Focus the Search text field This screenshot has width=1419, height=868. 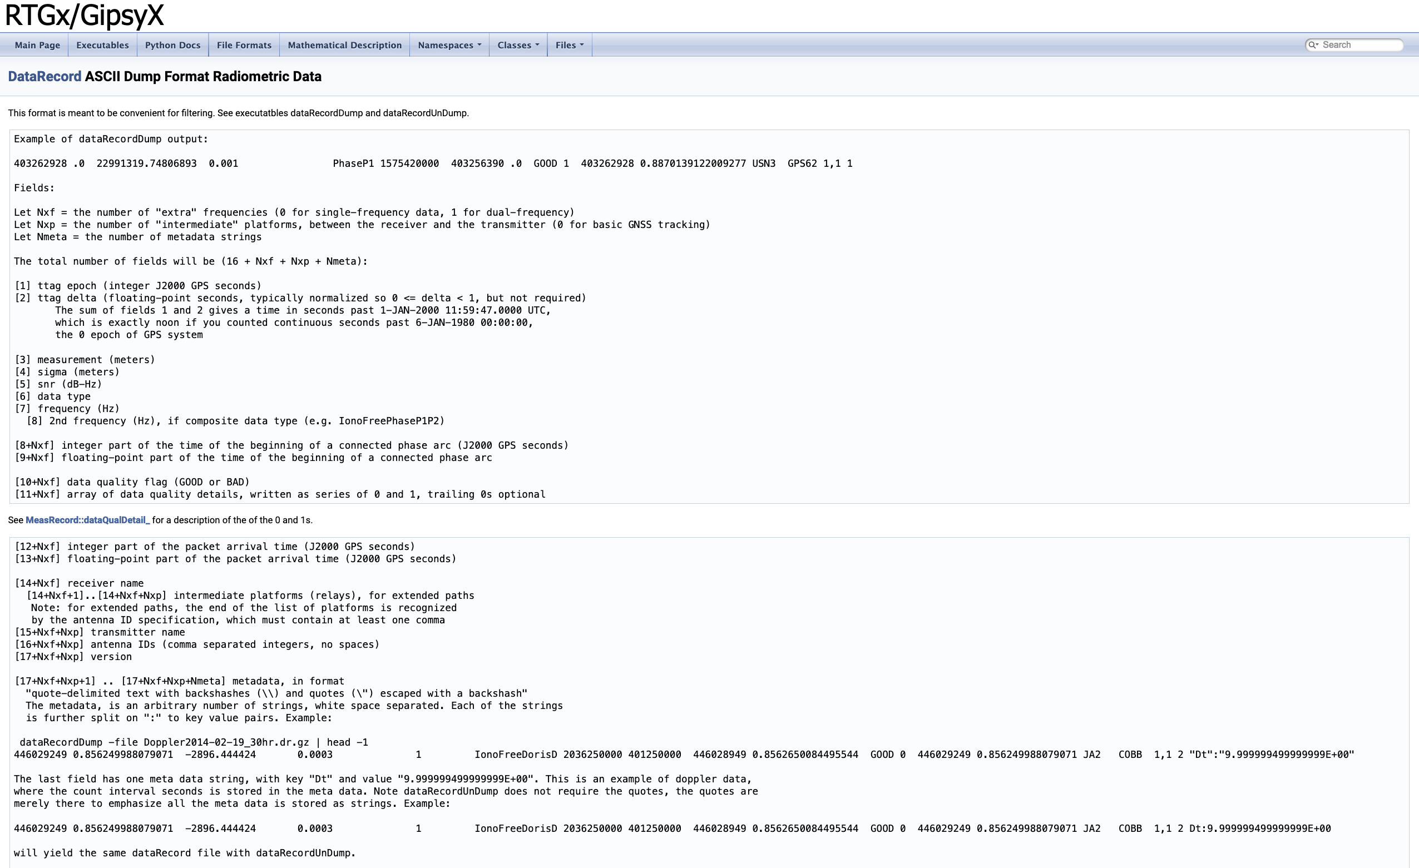point(1359,45)
